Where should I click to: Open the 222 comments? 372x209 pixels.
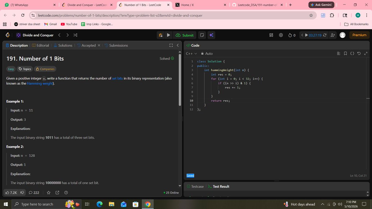(x=34, y=193)
